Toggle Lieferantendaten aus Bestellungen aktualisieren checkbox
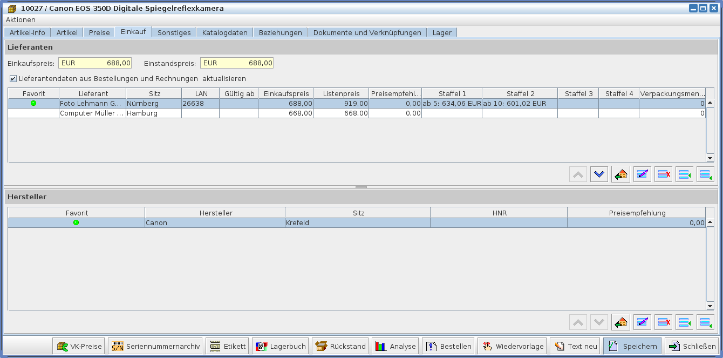This screenshot has width=723, height=358. 13,78
